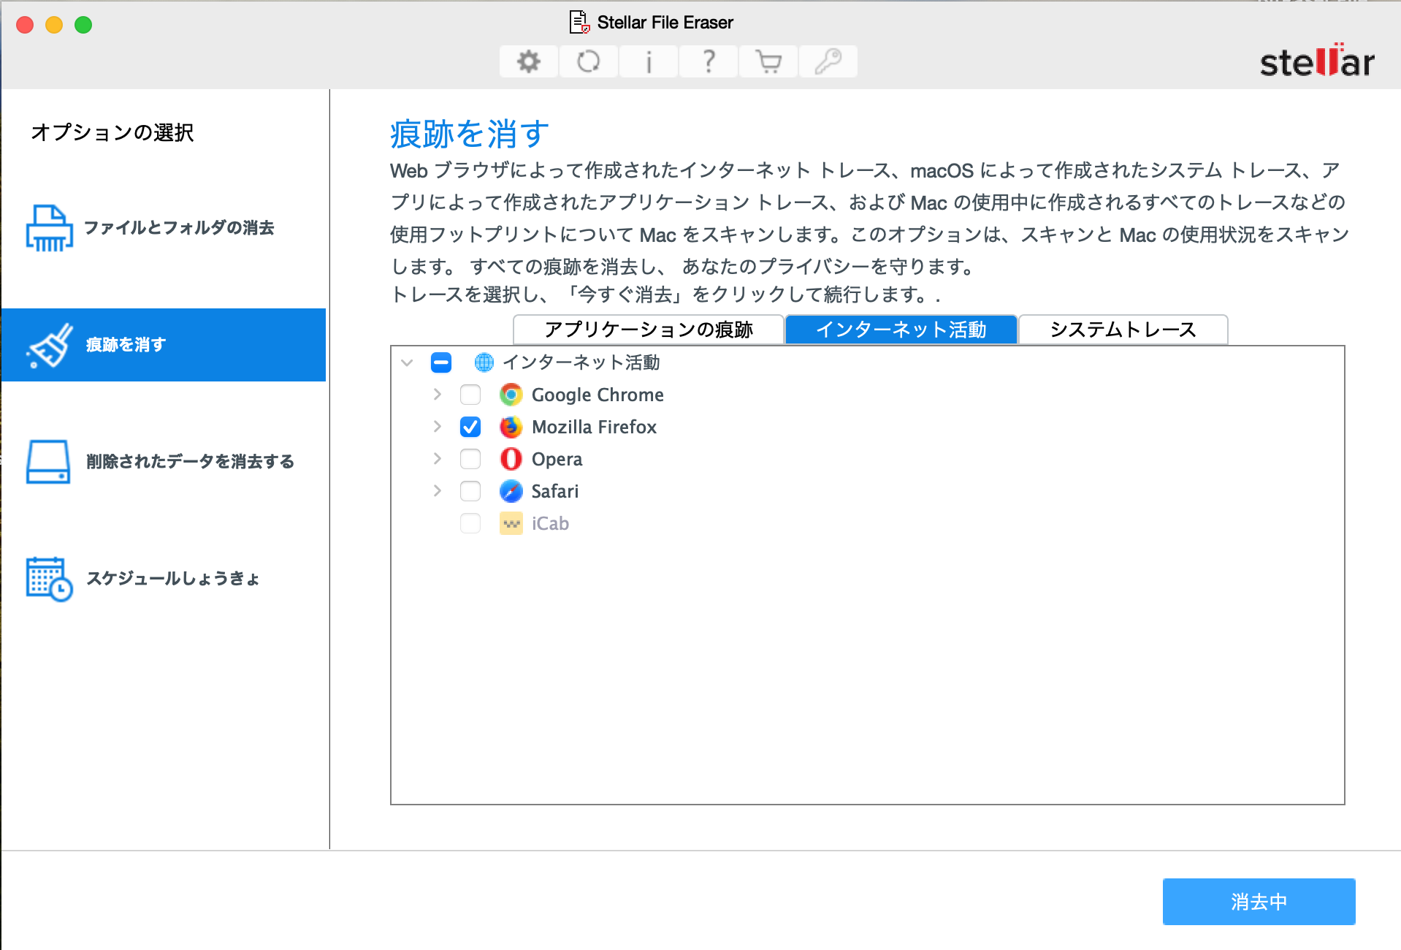Open the info "i" toolbar icon

pos(649,61)
